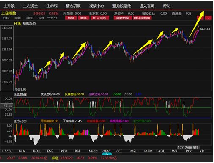The width and height of the screenshot is (214, 163).
Task: Click the red minus zoom button
Action: pyautogui.click(x=208, y=18)
